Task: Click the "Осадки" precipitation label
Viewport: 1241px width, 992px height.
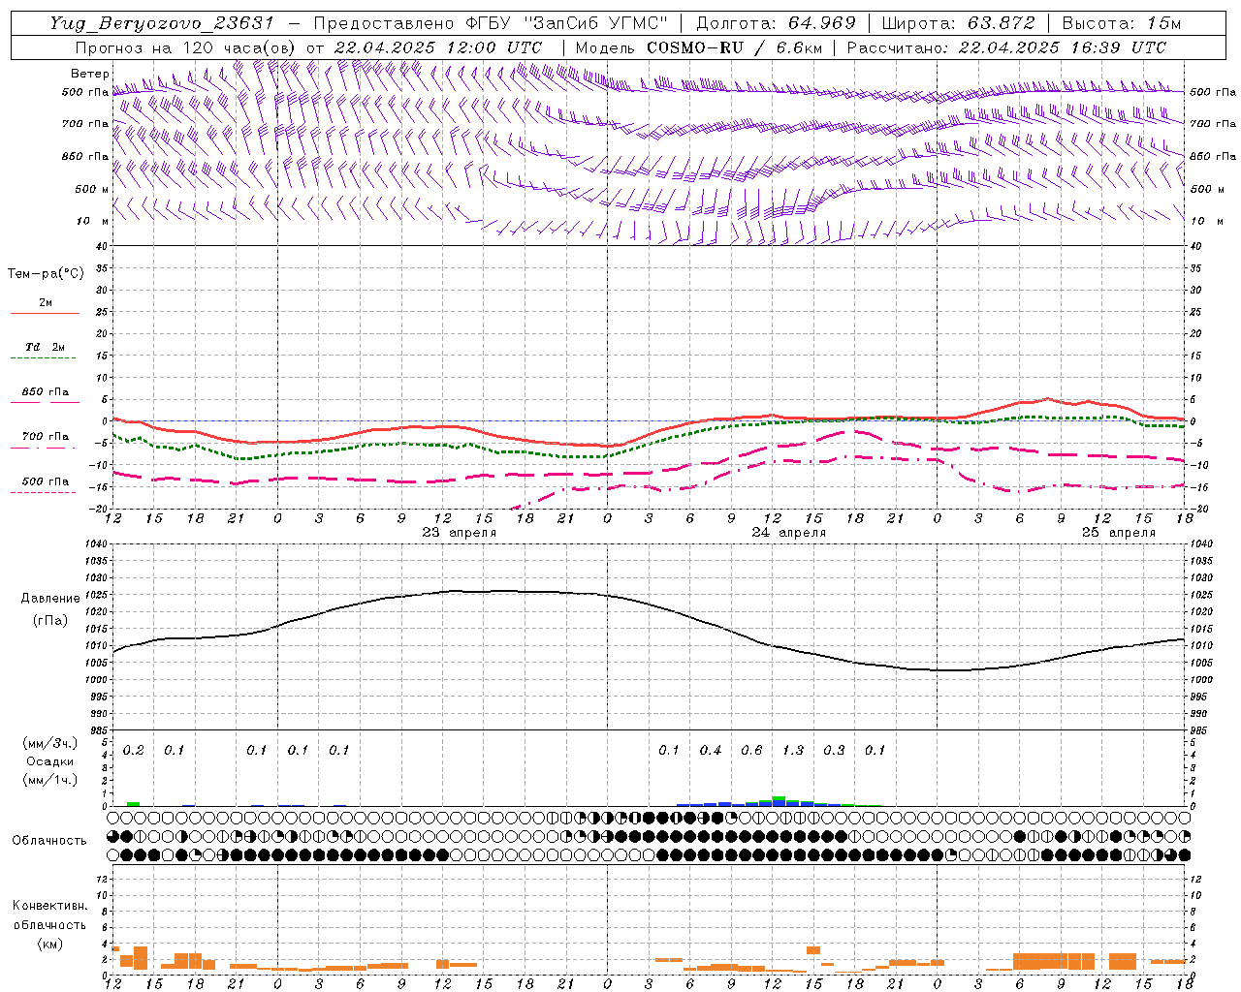Action: [49, 761]
